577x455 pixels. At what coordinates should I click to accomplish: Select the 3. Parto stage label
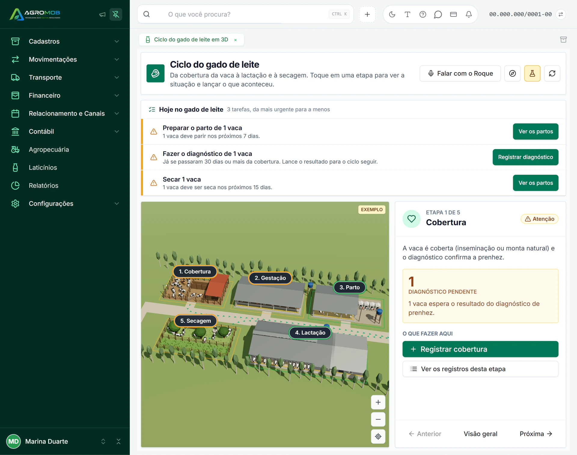click(x=350, y=287)
